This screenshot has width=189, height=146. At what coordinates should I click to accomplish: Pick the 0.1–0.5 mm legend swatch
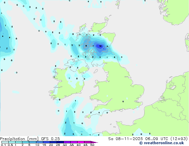click(x=5, y=142)
